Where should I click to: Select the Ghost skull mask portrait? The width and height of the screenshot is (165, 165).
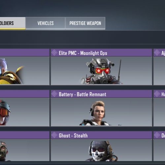coord(101,151)
